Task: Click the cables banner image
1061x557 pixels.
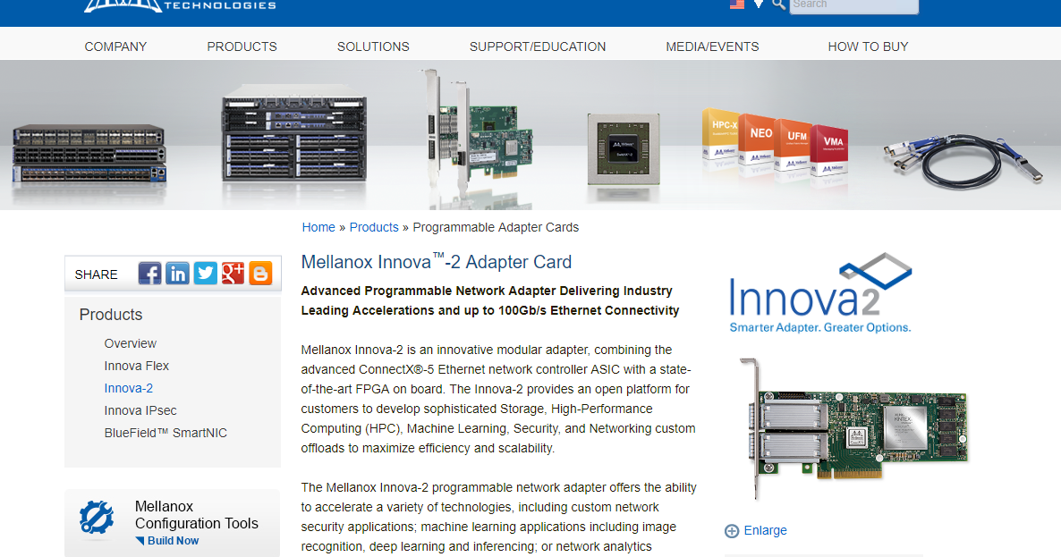Action: [x=963, y=159]
